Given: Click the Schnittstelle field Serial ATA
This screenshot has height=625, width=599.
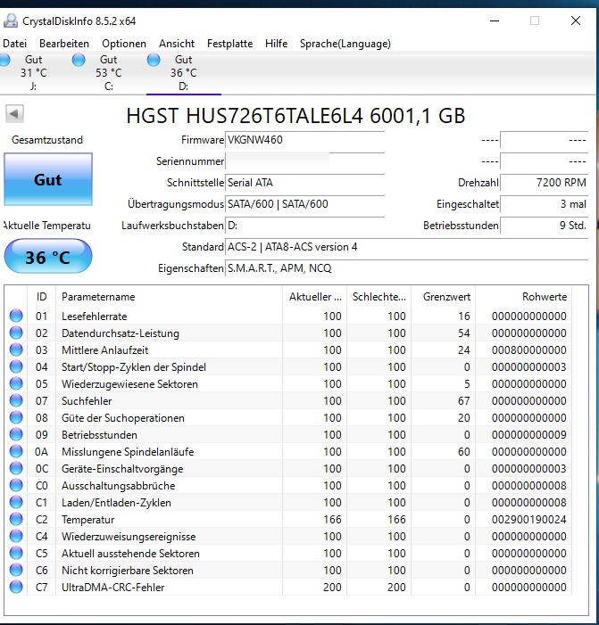Looking at the screenshot, I should click(305, 183).
